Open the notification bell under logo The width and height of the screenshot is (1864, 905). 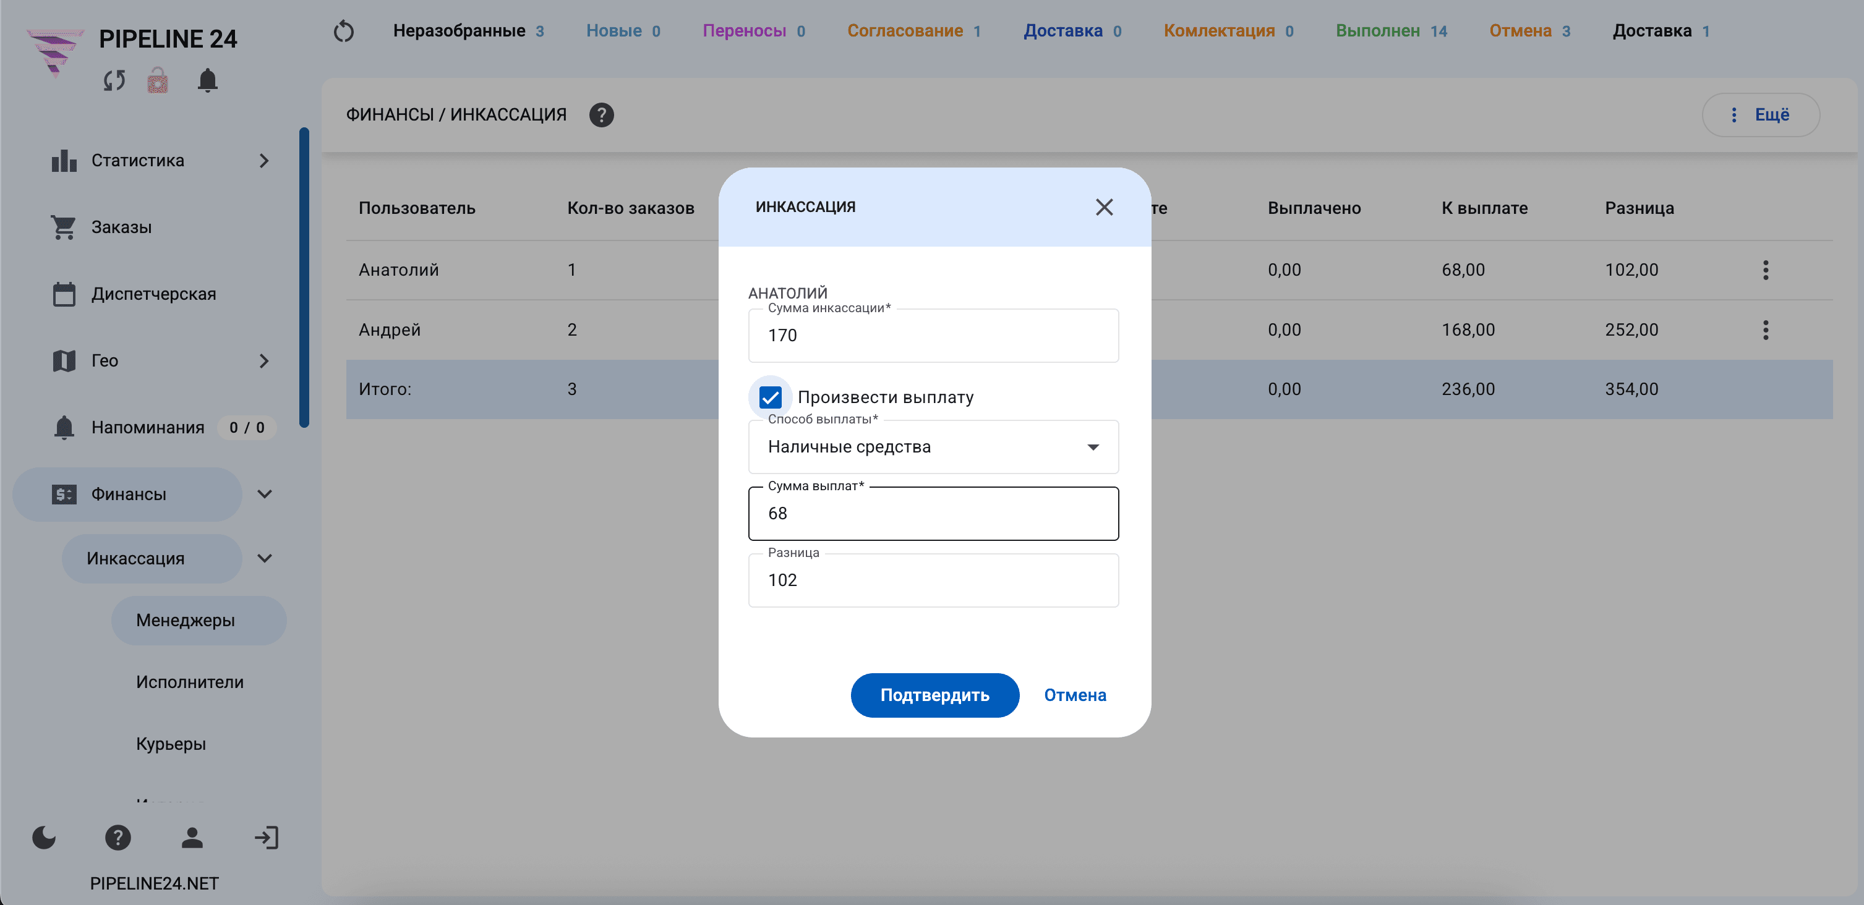tap(208, 80)
